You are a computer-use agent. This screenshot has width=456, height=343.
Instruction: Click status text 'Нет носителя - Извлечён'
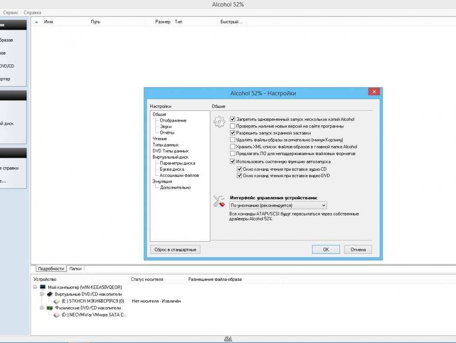click(157, 301)
